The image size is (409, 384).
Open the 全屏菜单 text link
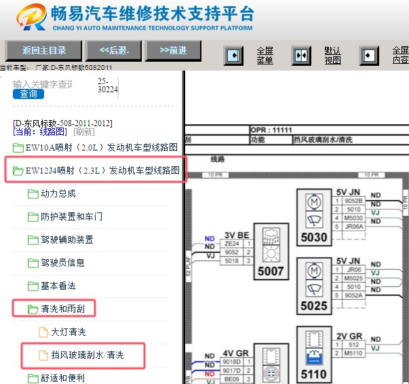coord(265,56)
